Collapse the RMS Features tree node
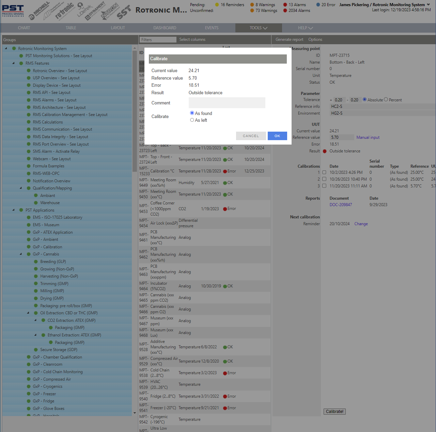 (14, 63)
